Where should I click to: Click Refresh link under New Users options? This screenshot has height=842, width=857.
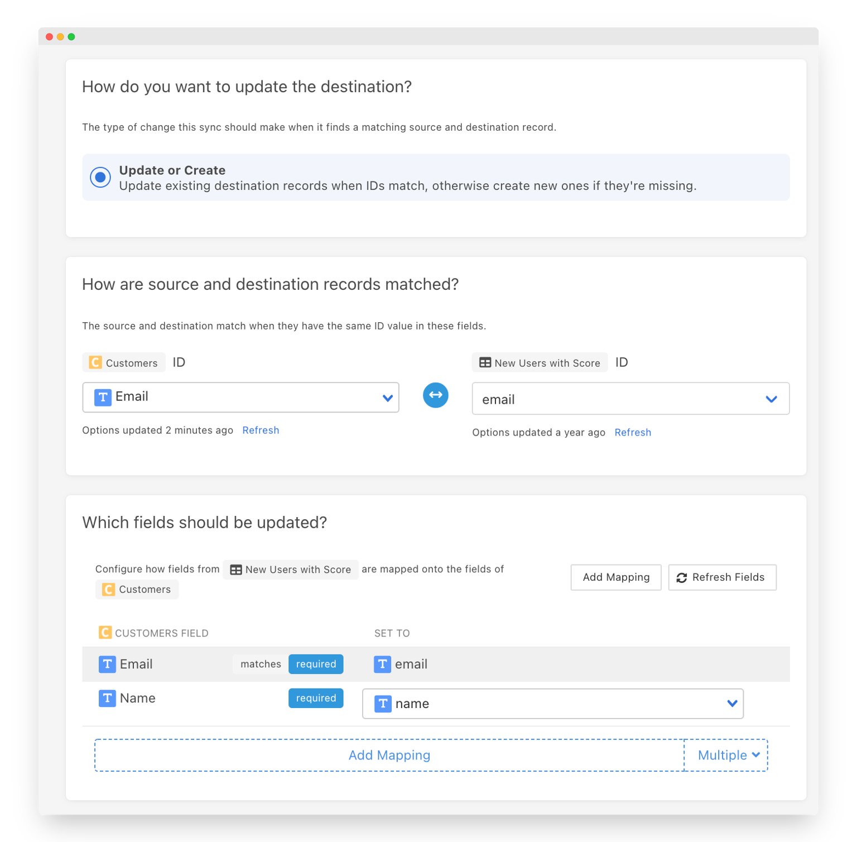(633, 433)
